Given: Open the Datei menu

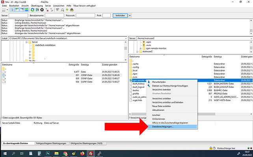Looking at the screenshot, I should click(x=4, y=5).
